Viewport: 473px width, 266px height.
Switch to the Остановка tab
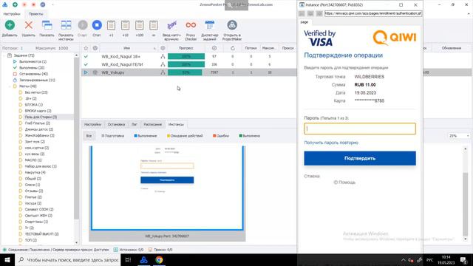116,124
